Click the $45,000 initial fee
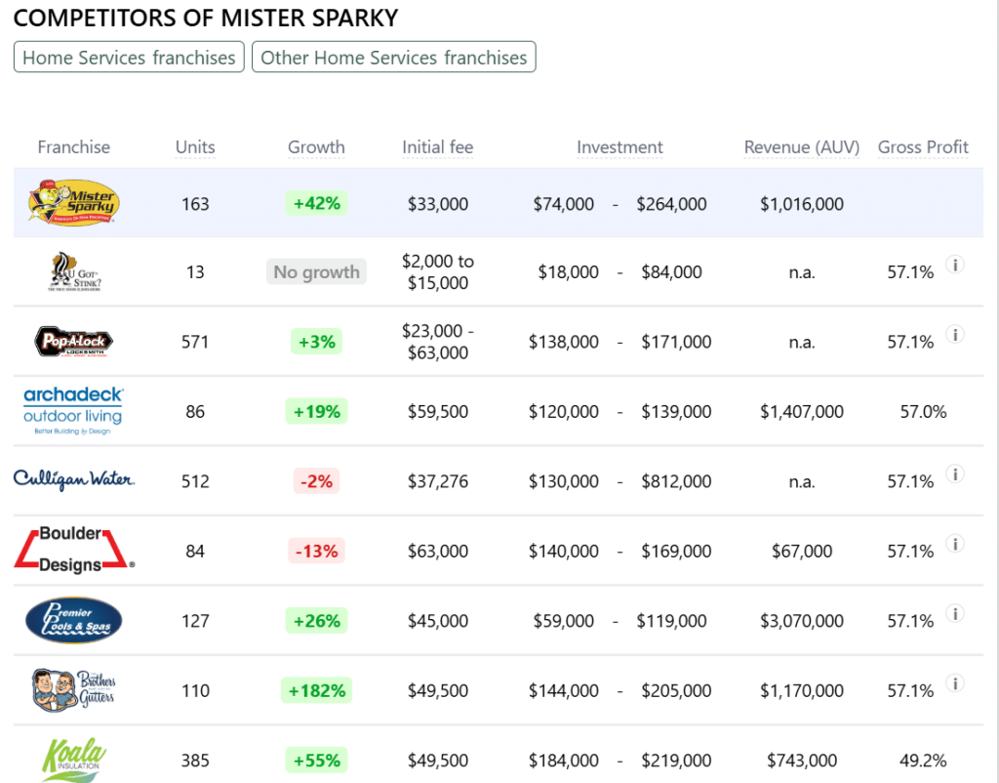This screenshot has width=999, height=783. click(438, 621)
